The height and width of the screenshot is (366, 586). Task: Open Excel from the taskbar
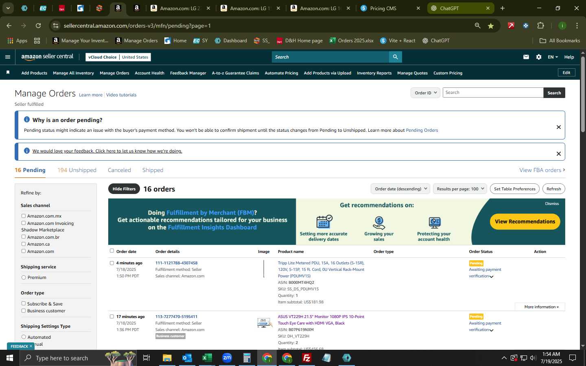point(207,358)
